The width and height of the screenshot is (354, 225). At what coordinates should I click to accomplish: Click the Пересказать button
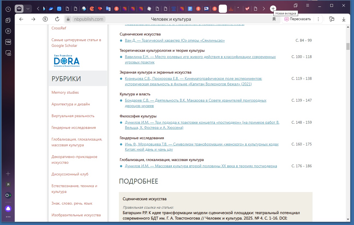[298, 19]
